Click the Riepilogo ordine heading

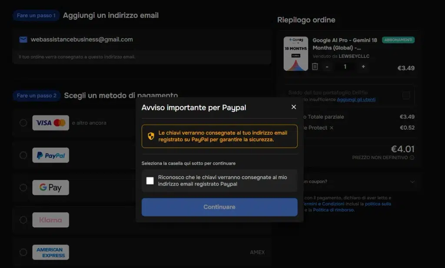pyautogui.click(x=306, y=20)
